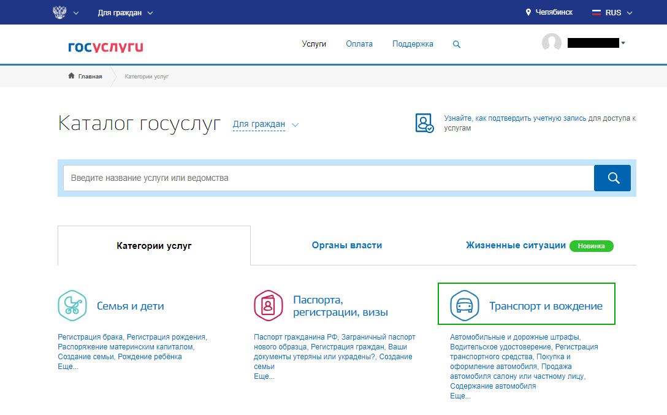Click the car category icon
The width and height of the screenshot is (667, 415).
click(x=465, y=306)
